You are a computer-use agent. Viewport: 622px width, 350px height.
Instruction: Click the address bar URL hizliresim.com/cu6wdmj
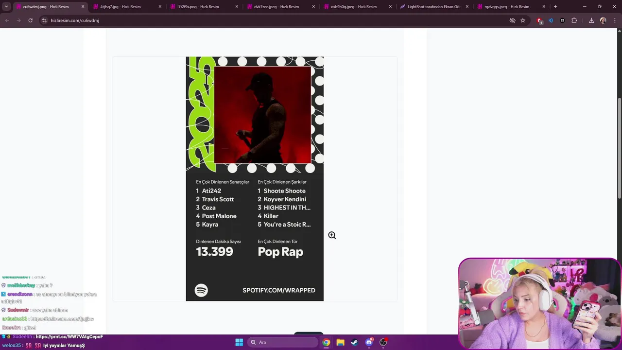pos(75,20)
